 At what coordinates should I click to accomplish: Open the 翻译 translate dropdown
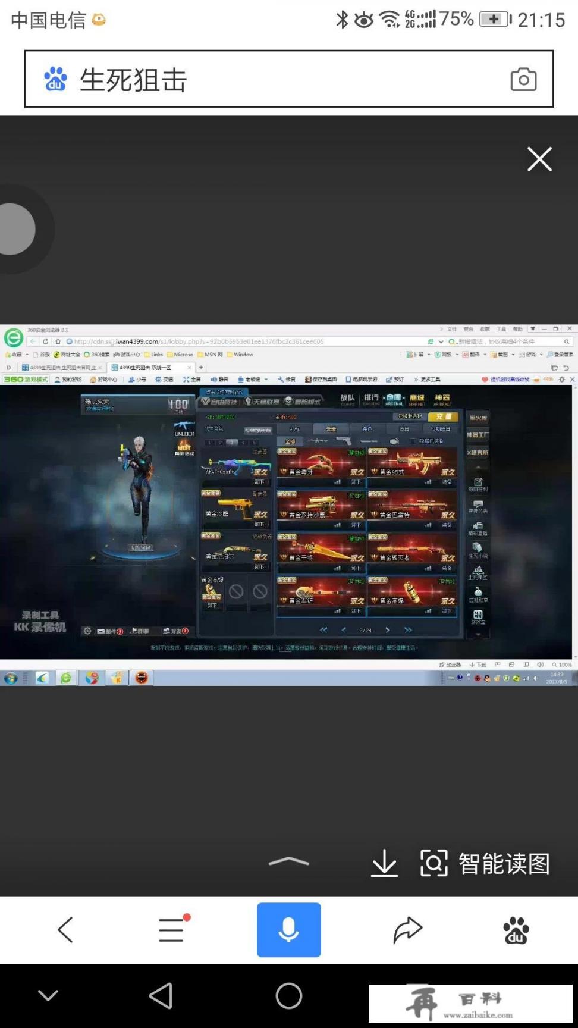tap(475, 355)
